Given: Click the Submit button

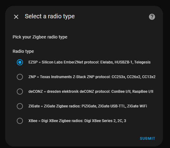Looking at the screenshot, I should pos(147,139).
